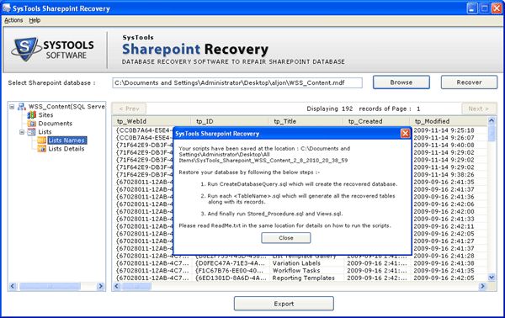505x318 pixels.
Task: Click the Documents folder icon in the tree
Action: pyautogui.click(x=32, y=124)
